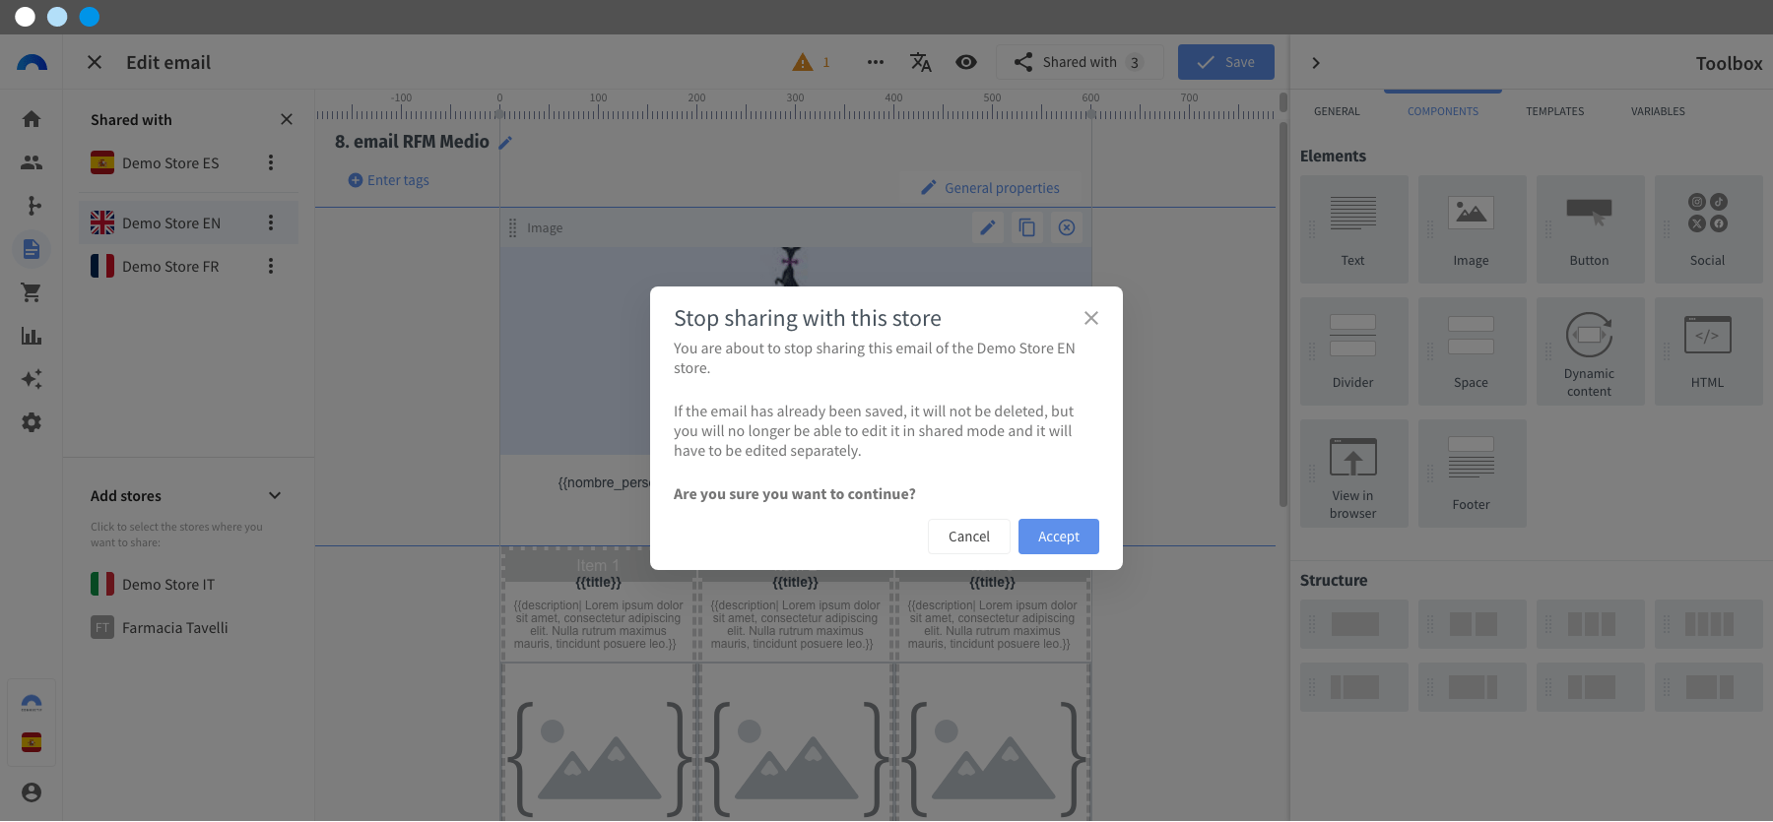Switch to the Templates tab
1773x822 pixels.
pyautogui.click(x=1554, y=111)
